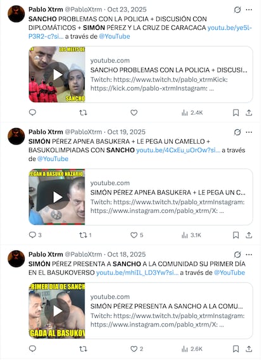Open @PabloXtrm handle on Oct 19 tweet
Viewport: 262px width, 360px height.
84,132
